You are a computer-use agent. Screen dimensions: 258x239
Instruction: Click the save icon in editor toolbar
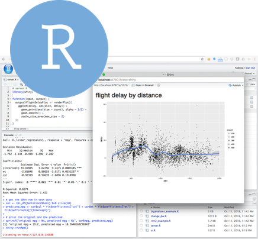pos(15,85)
